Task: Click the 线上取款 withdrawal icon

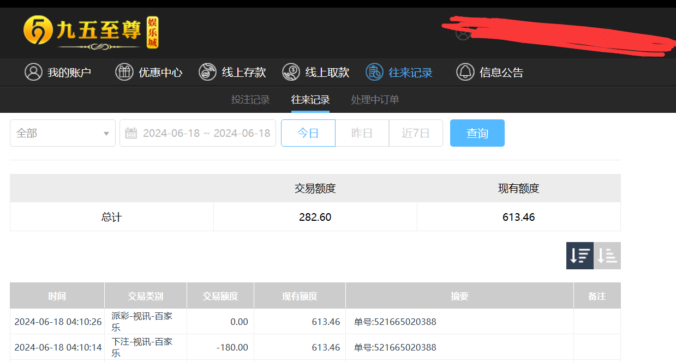Action: 291,72
